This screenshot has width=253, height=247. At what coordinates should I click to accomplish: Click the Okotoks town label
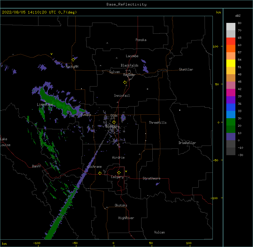tap(121, 205)
